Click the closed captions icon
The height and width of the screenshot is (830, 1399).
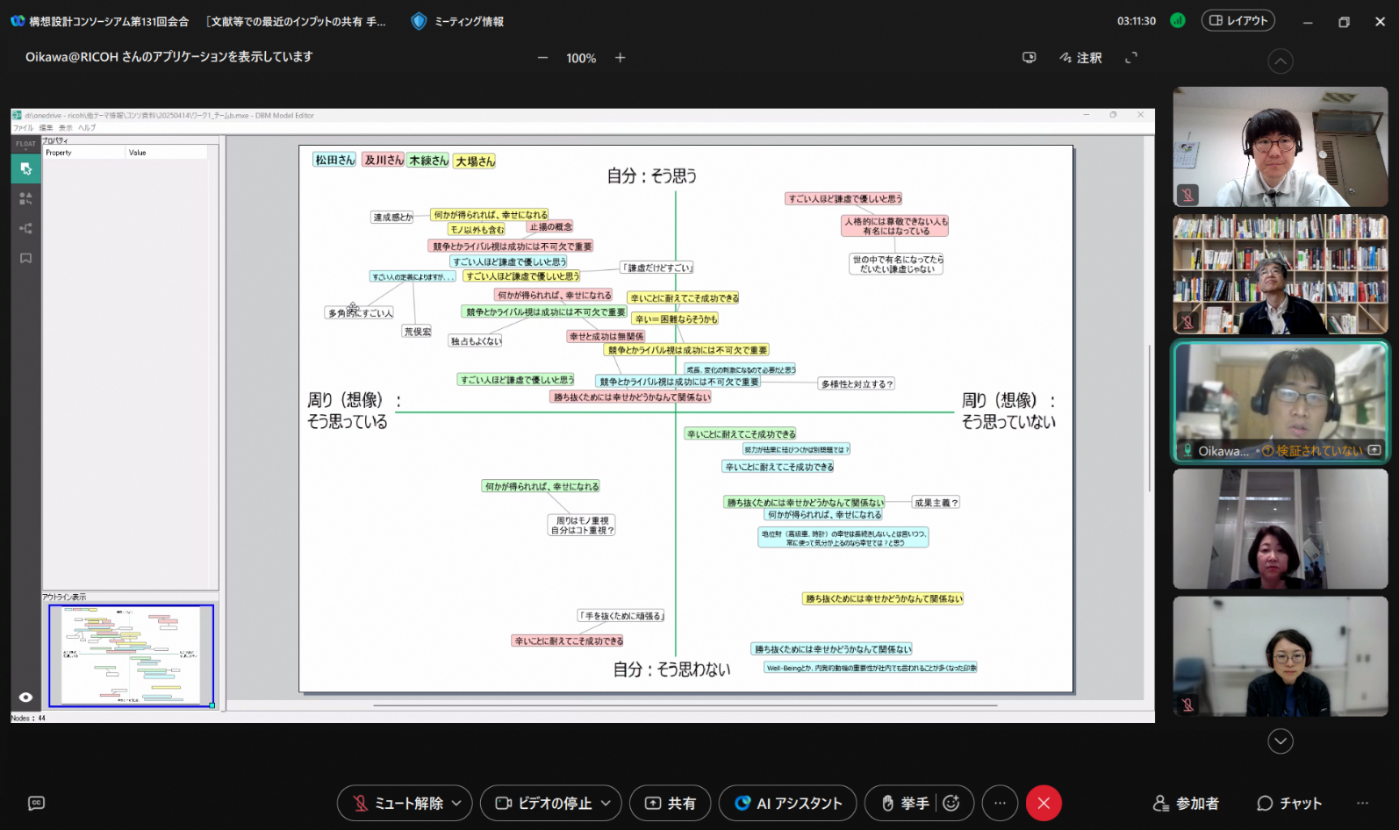(36, 803)
